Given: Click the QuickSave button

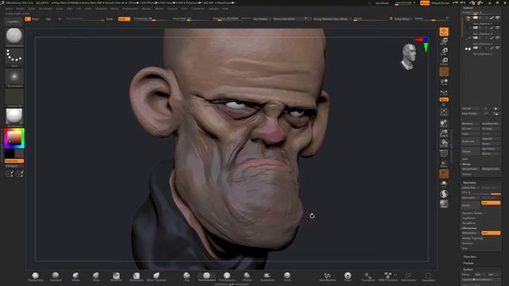Looking at the screenshot, I should click(382, 3).
